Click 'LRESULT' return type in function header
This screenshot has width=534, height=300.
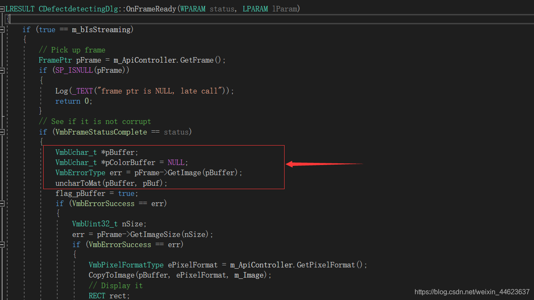pyautogui.click(x=20, y=9)
